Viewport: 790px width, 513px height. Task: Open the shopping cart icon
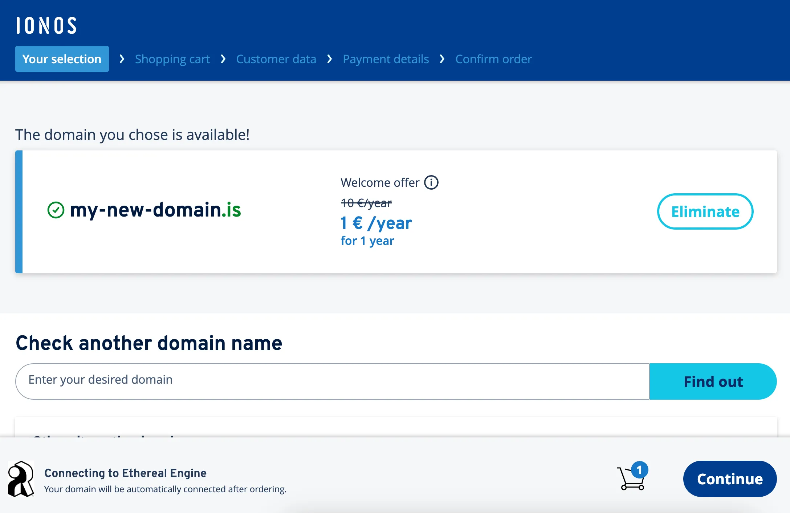pyautogui.click(x=631, y=480)
